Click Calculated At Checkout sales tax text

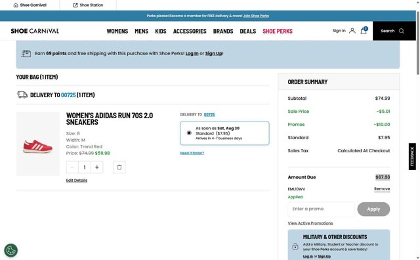coord(364,150)
